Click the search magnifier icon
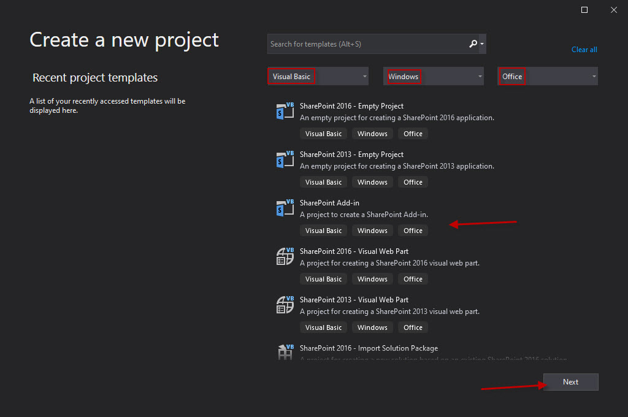Viewport: 628px width, 417px height. 473,44
